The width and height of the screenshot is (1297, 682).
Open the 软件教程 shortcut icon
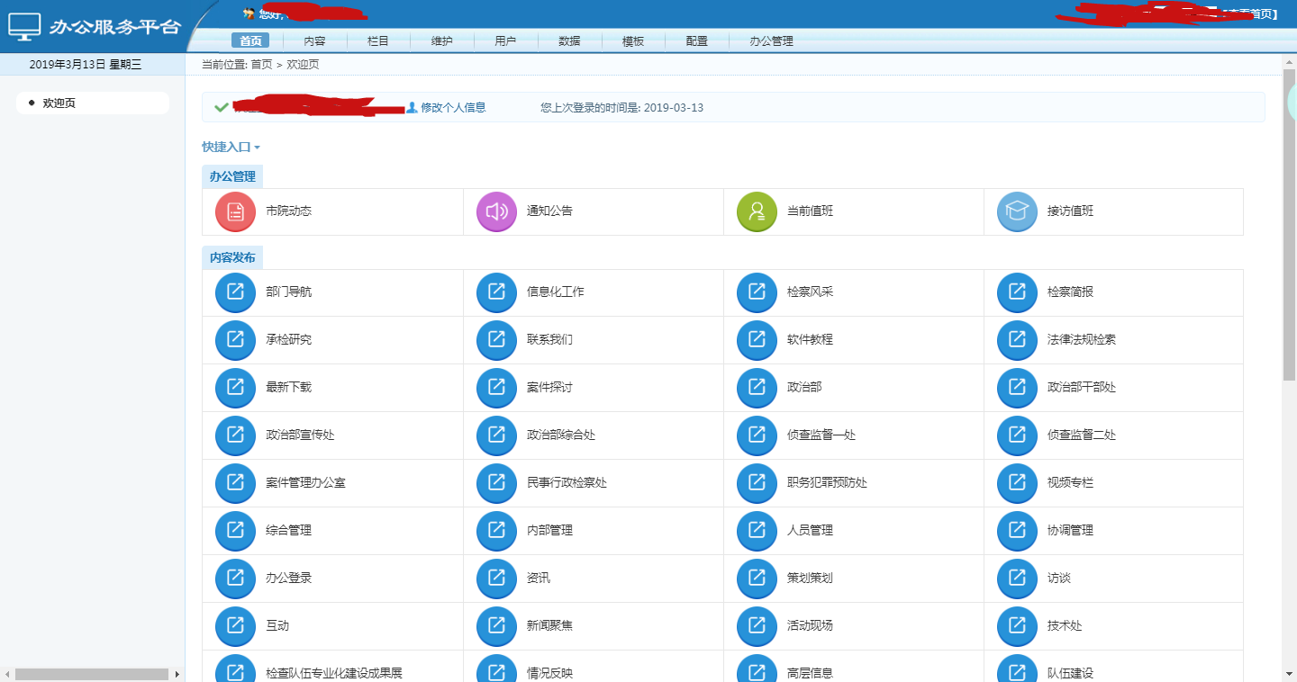(x=757, y=340)
